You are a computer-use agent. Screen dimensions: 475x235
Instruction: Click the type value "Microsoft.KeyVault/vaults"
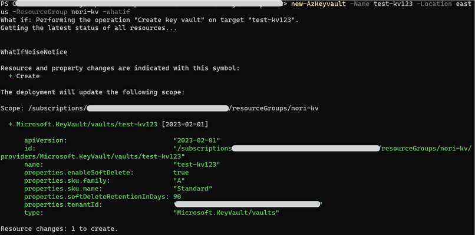(226, 213)
